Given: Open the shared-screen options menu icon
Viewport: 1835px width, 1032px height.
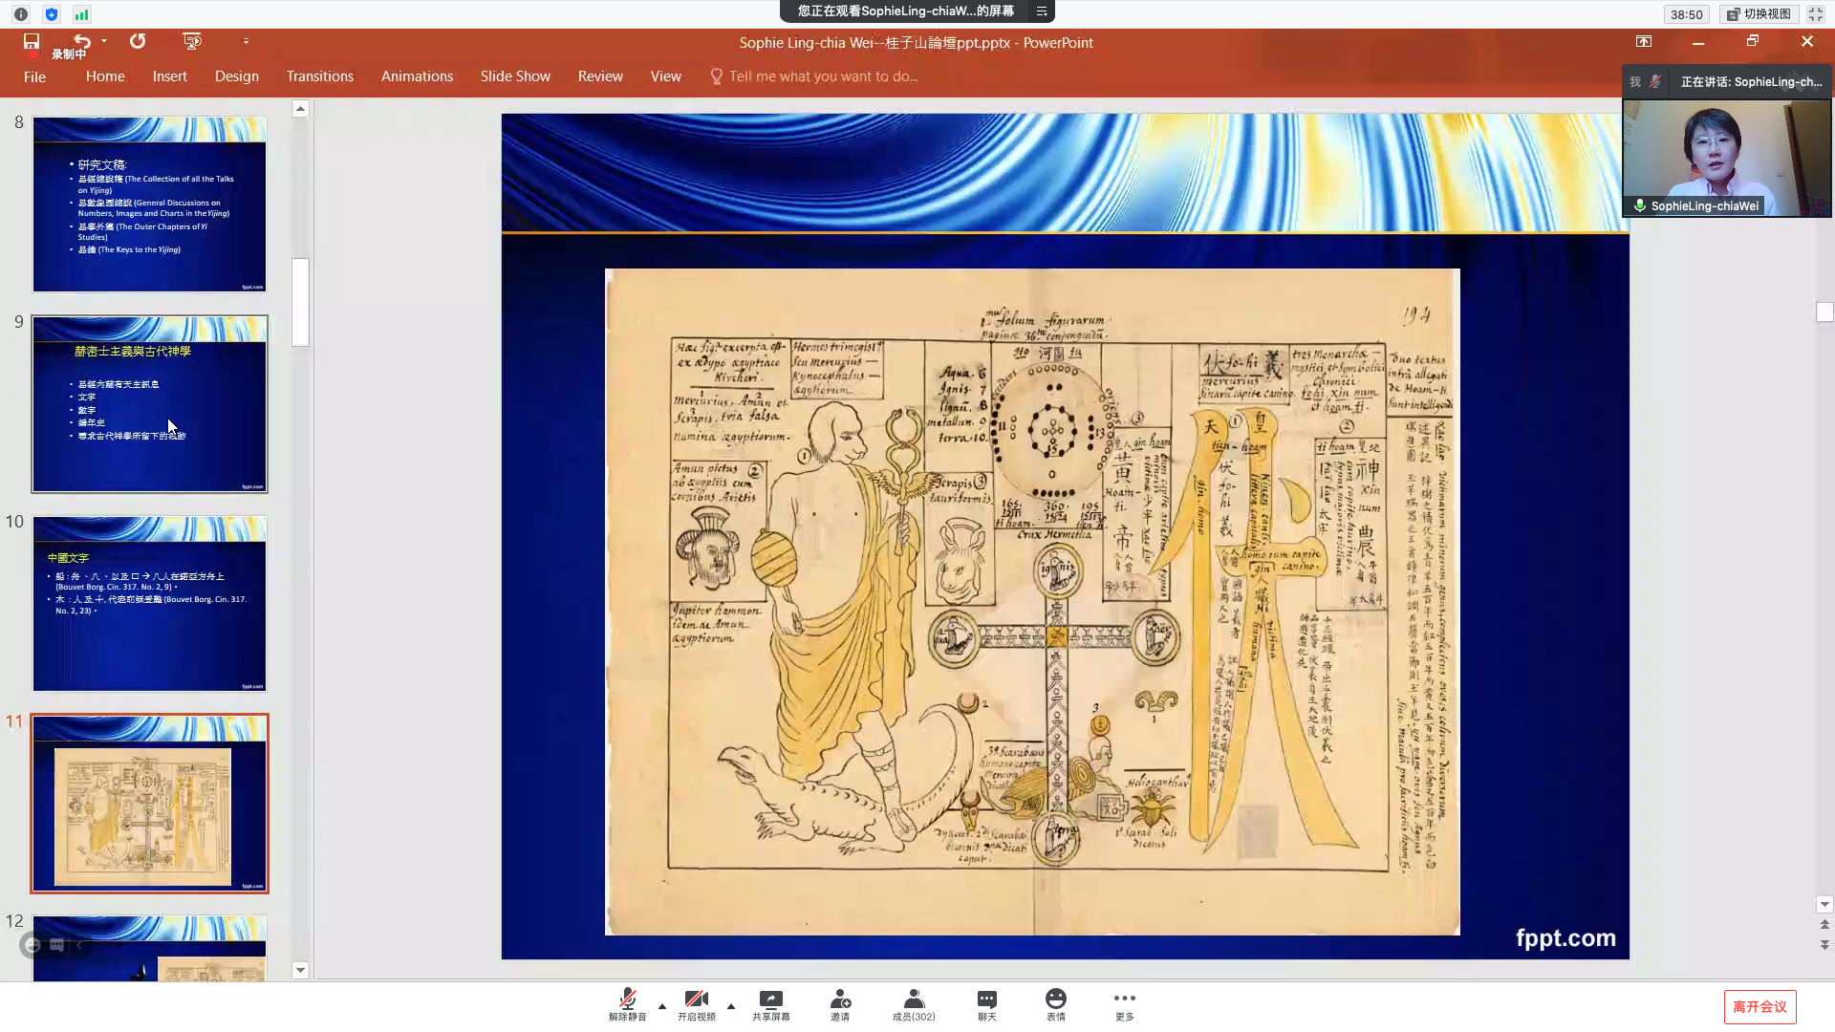Looking at the screenshot, I should point(1042,11).
